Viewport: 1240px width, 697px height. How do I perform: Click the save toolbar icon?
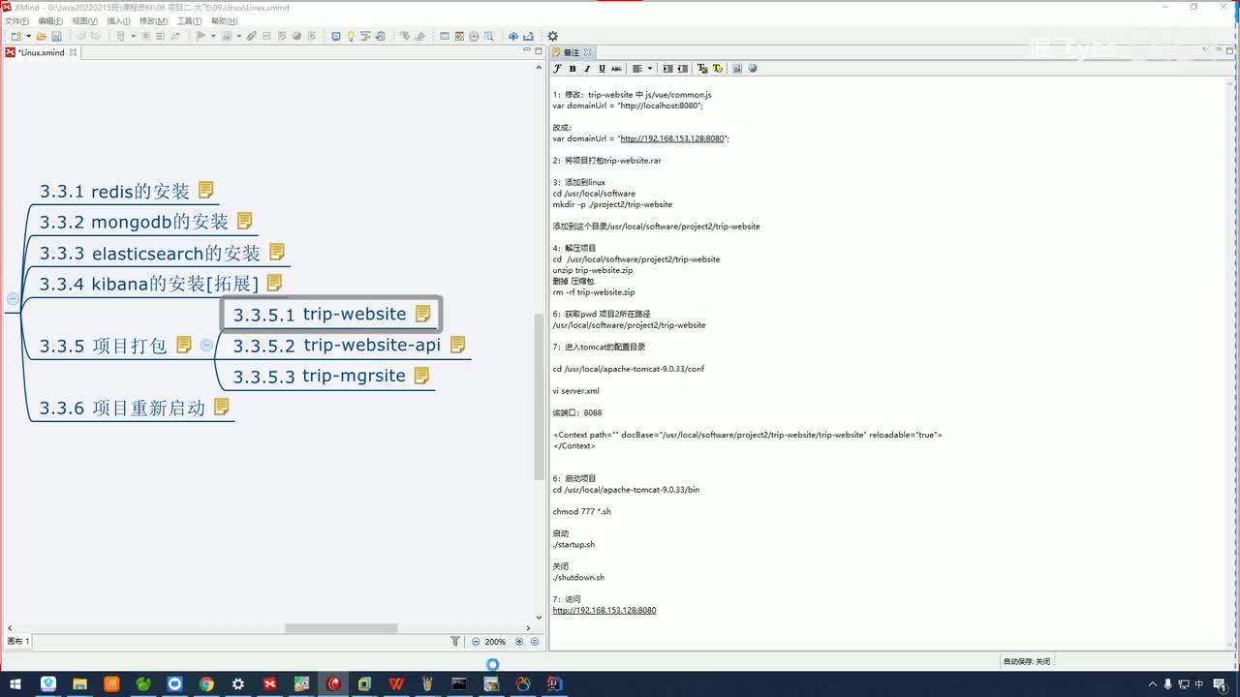[57, 37]
